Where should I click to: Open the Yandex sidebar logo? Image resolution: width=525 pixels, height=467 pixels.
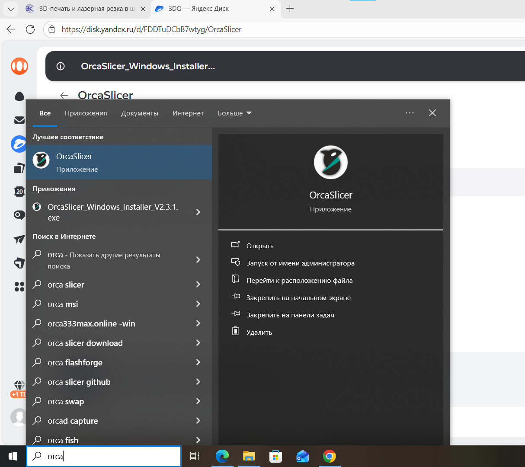pyautogui.click(x=19, y=66)
